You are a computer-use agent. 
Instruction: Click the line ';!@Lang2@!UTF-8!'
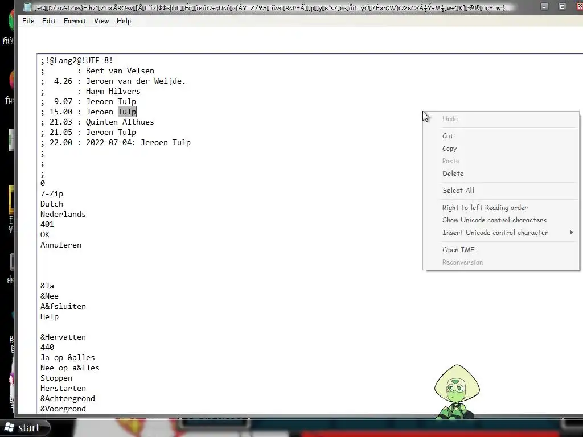[77, 60]
